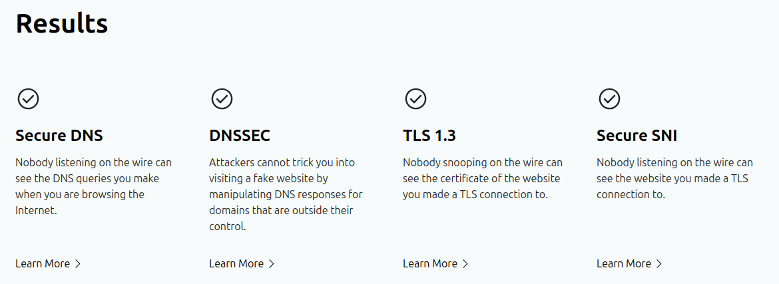
Task: Select the TLS 1.3 heading
Action: click(x=429, y=136)
